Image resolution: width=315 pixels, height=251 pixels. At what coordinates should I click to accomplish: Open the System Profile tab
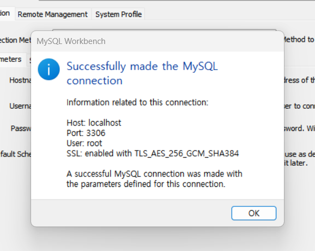(118, 14)
